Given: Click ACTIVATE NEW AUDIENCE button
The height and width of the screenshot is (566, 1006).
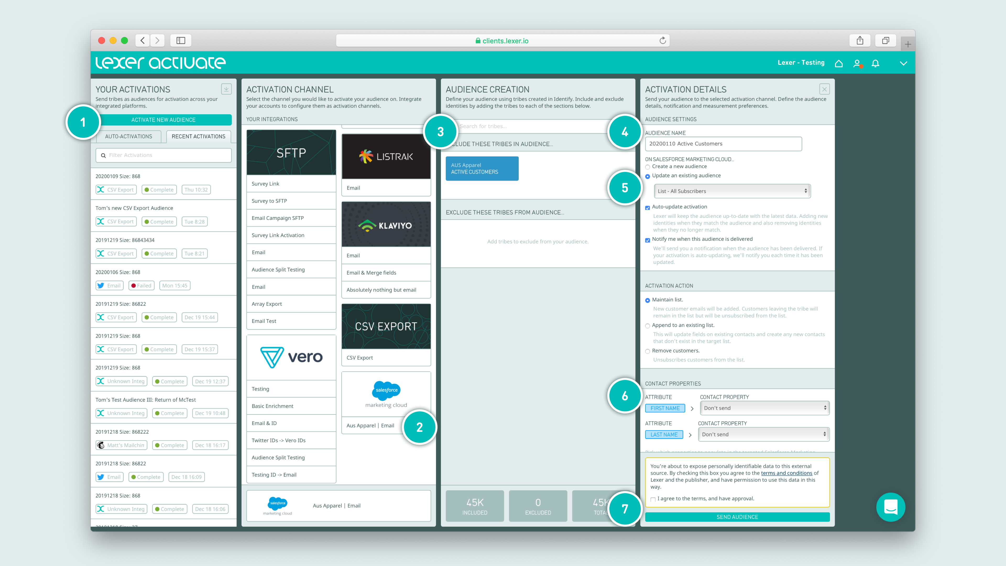Looking at the screenshot, I should coord(164,119).
